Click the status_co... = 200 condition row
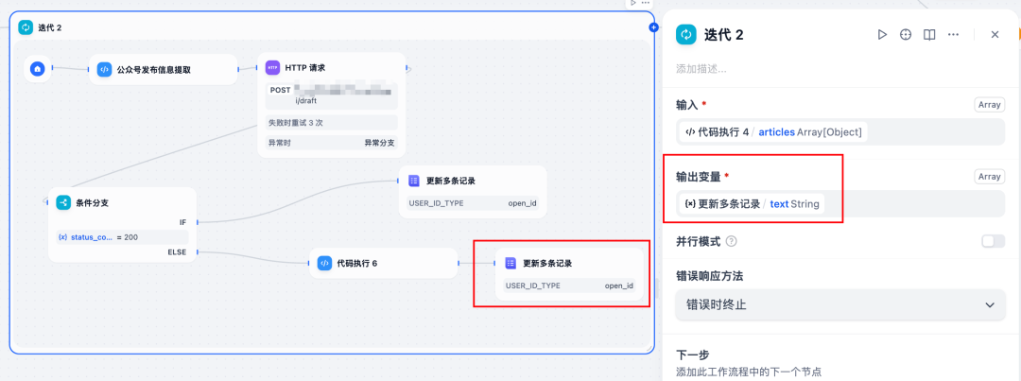The width and height of the screenshot is (1021, 381). click(x=122, y=237)
